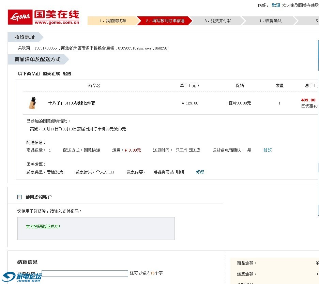
Task: Click the 数量 column header
Action: (279, 86)
